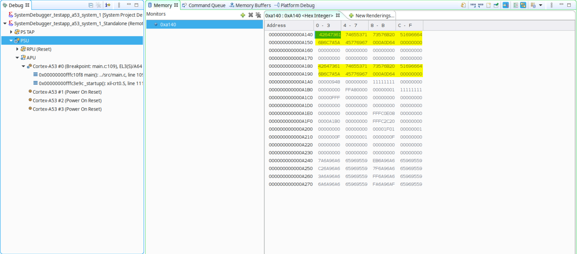
Task: Open the Memory view dropdown arrow
Action: [541, 5]
